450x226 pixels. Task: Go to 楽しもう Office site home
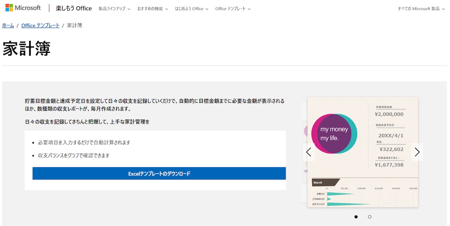[73, 8]
